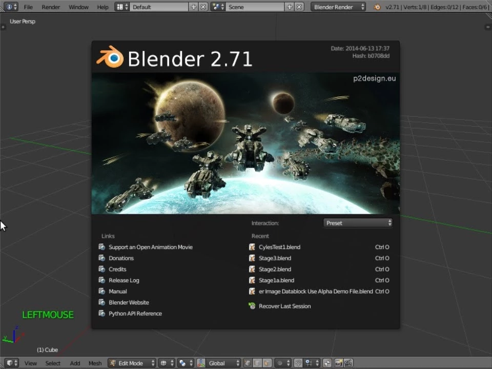
Task: Toggle snap during transform magnet
Action: pos(298,363)
